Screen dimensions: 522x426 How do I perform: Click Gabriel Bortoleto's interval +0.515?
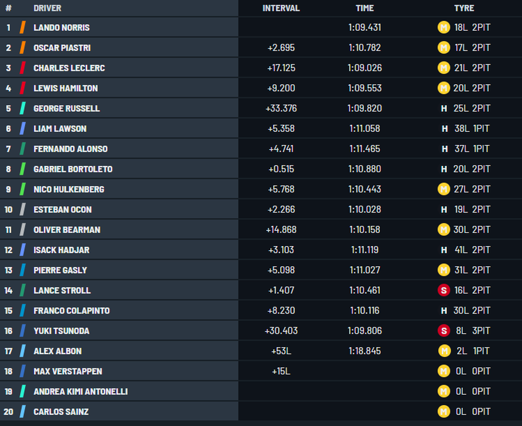(x=281, y=169)
